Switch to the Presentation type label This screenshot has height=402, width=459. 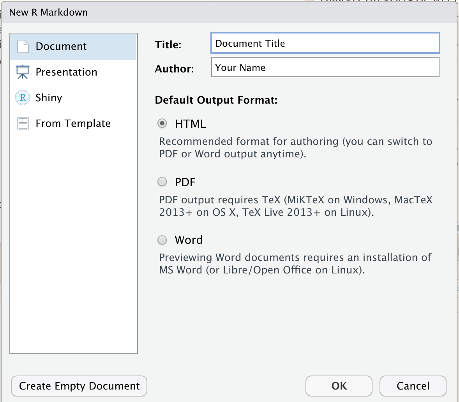[66, 72]
